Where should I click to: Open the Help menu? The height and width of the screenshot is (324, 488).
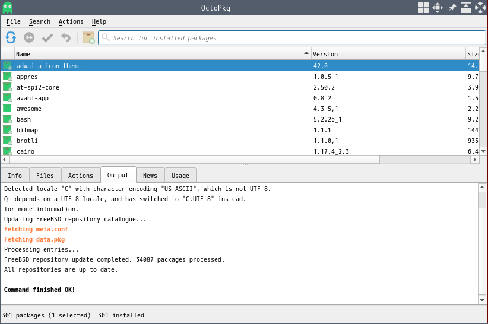point(99,21)
